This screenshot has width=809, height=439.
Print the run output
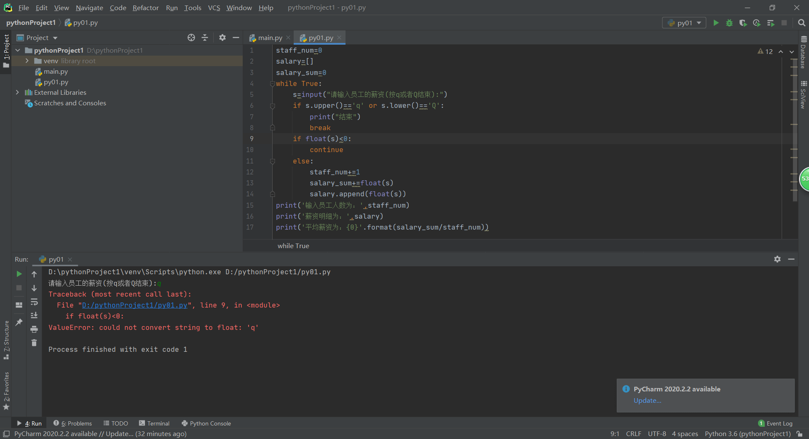pos(34,329)
